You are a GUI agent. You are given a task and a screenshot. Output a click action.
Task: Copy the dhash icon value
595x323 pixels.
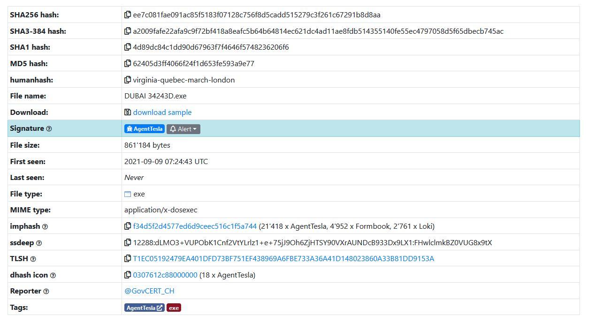point(128,275)
